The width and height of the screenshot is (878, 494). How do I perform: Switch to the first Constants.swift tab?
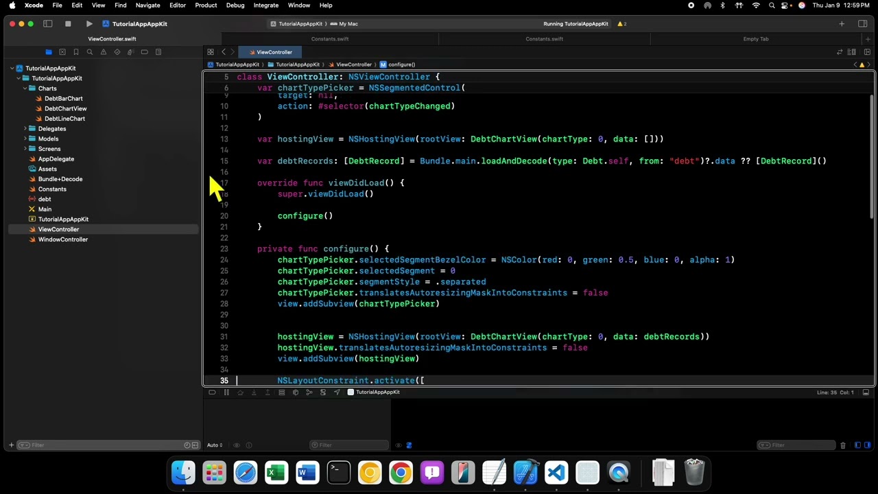330,39
